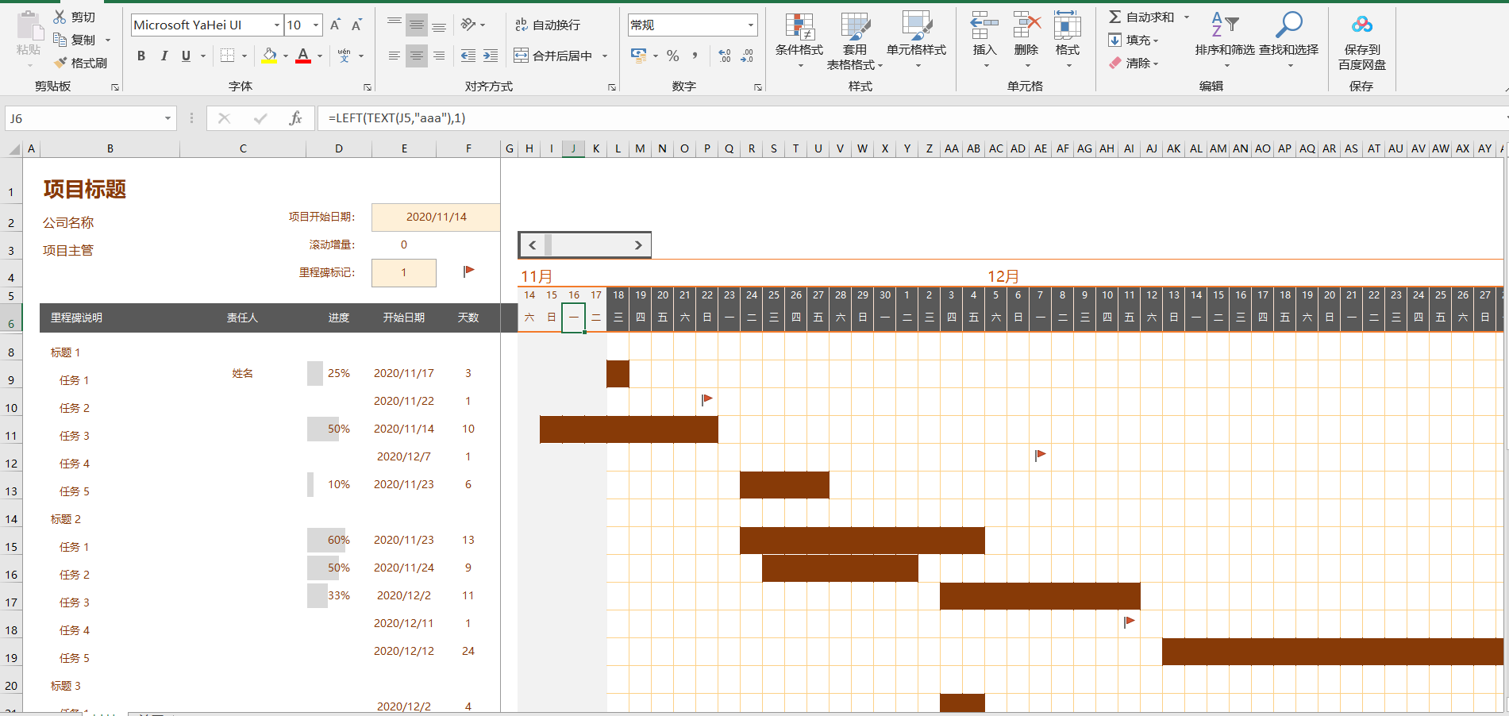Click the phonetic guide (wén) icon

tap(344, 56)
